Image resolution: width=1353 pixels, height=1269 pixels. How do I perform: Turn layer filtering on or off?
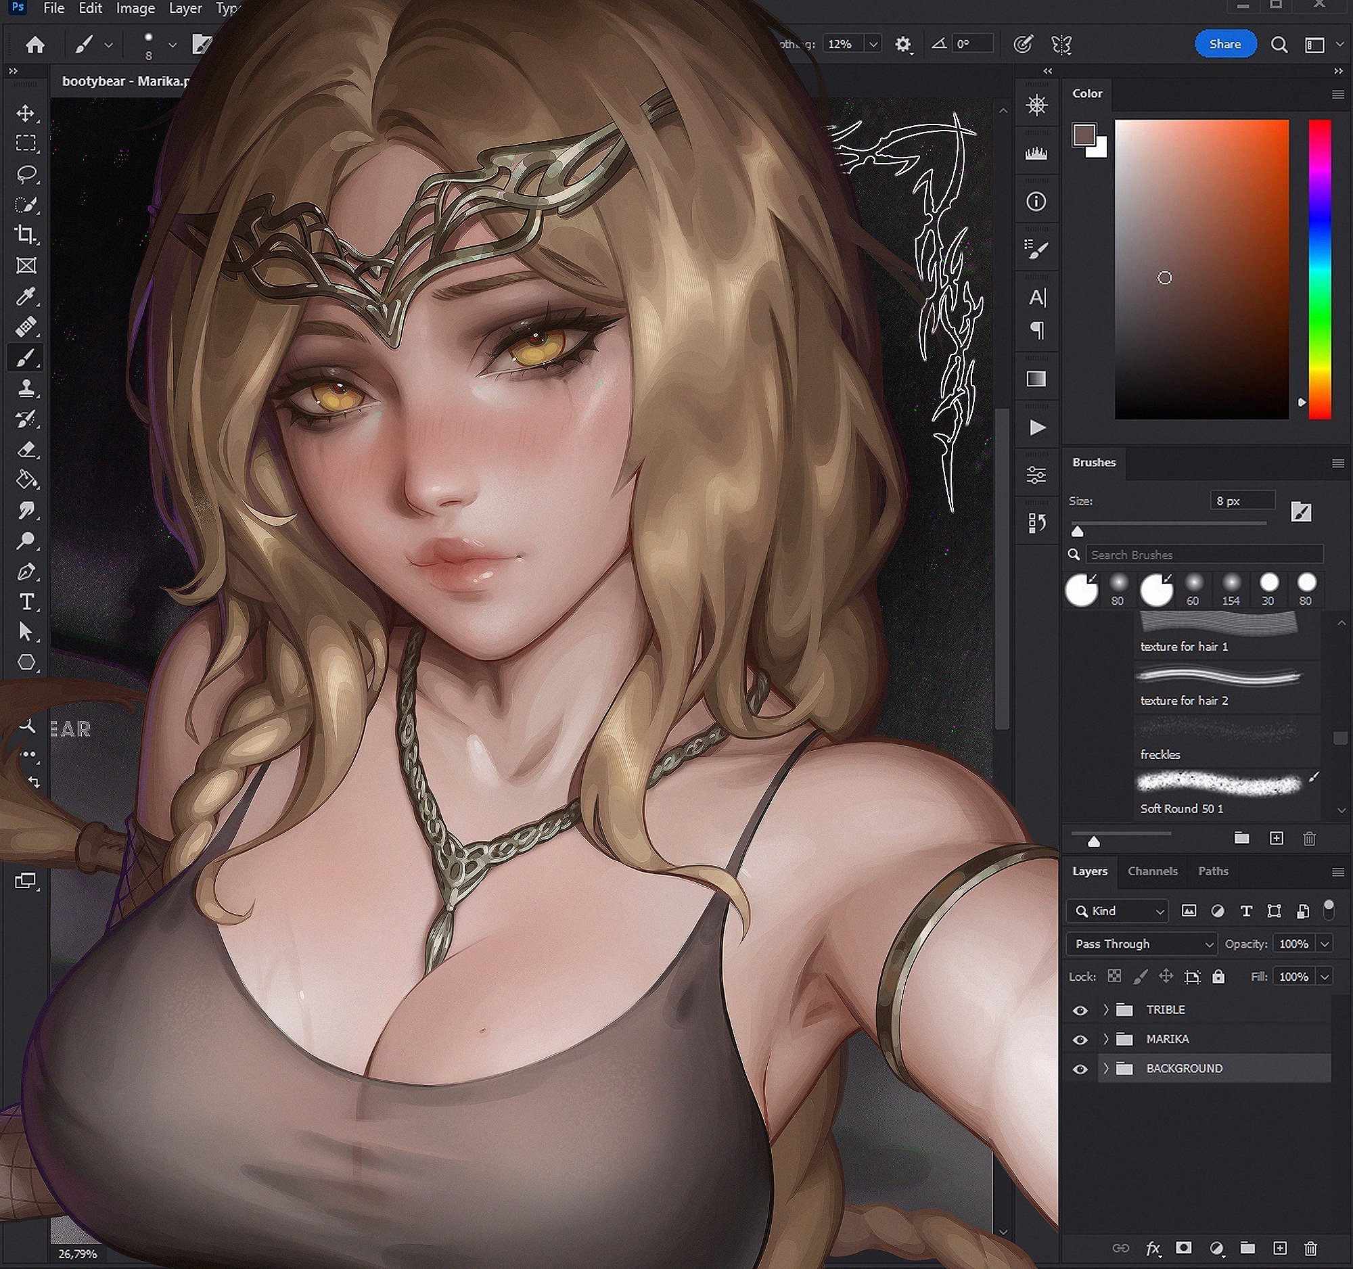[1328, 909]
